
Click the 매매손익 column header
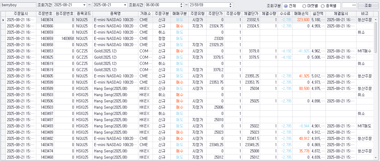click(x=301, y=14)
